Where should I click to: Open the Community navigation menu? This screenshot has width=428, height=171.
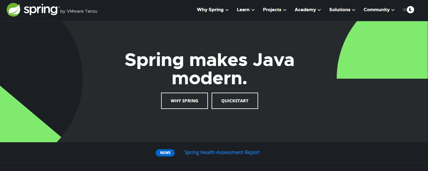point(379,10)
